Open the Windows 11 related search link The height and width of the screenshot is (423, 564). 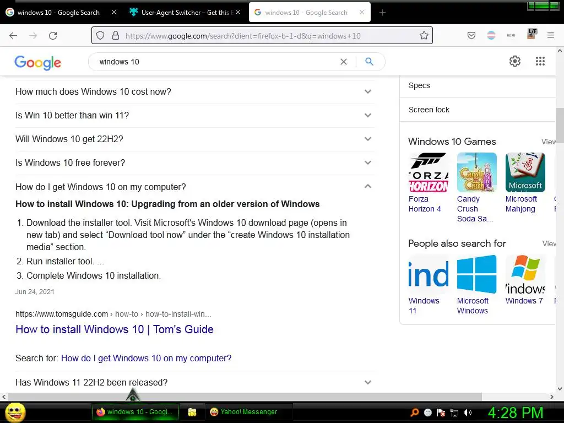424,306
